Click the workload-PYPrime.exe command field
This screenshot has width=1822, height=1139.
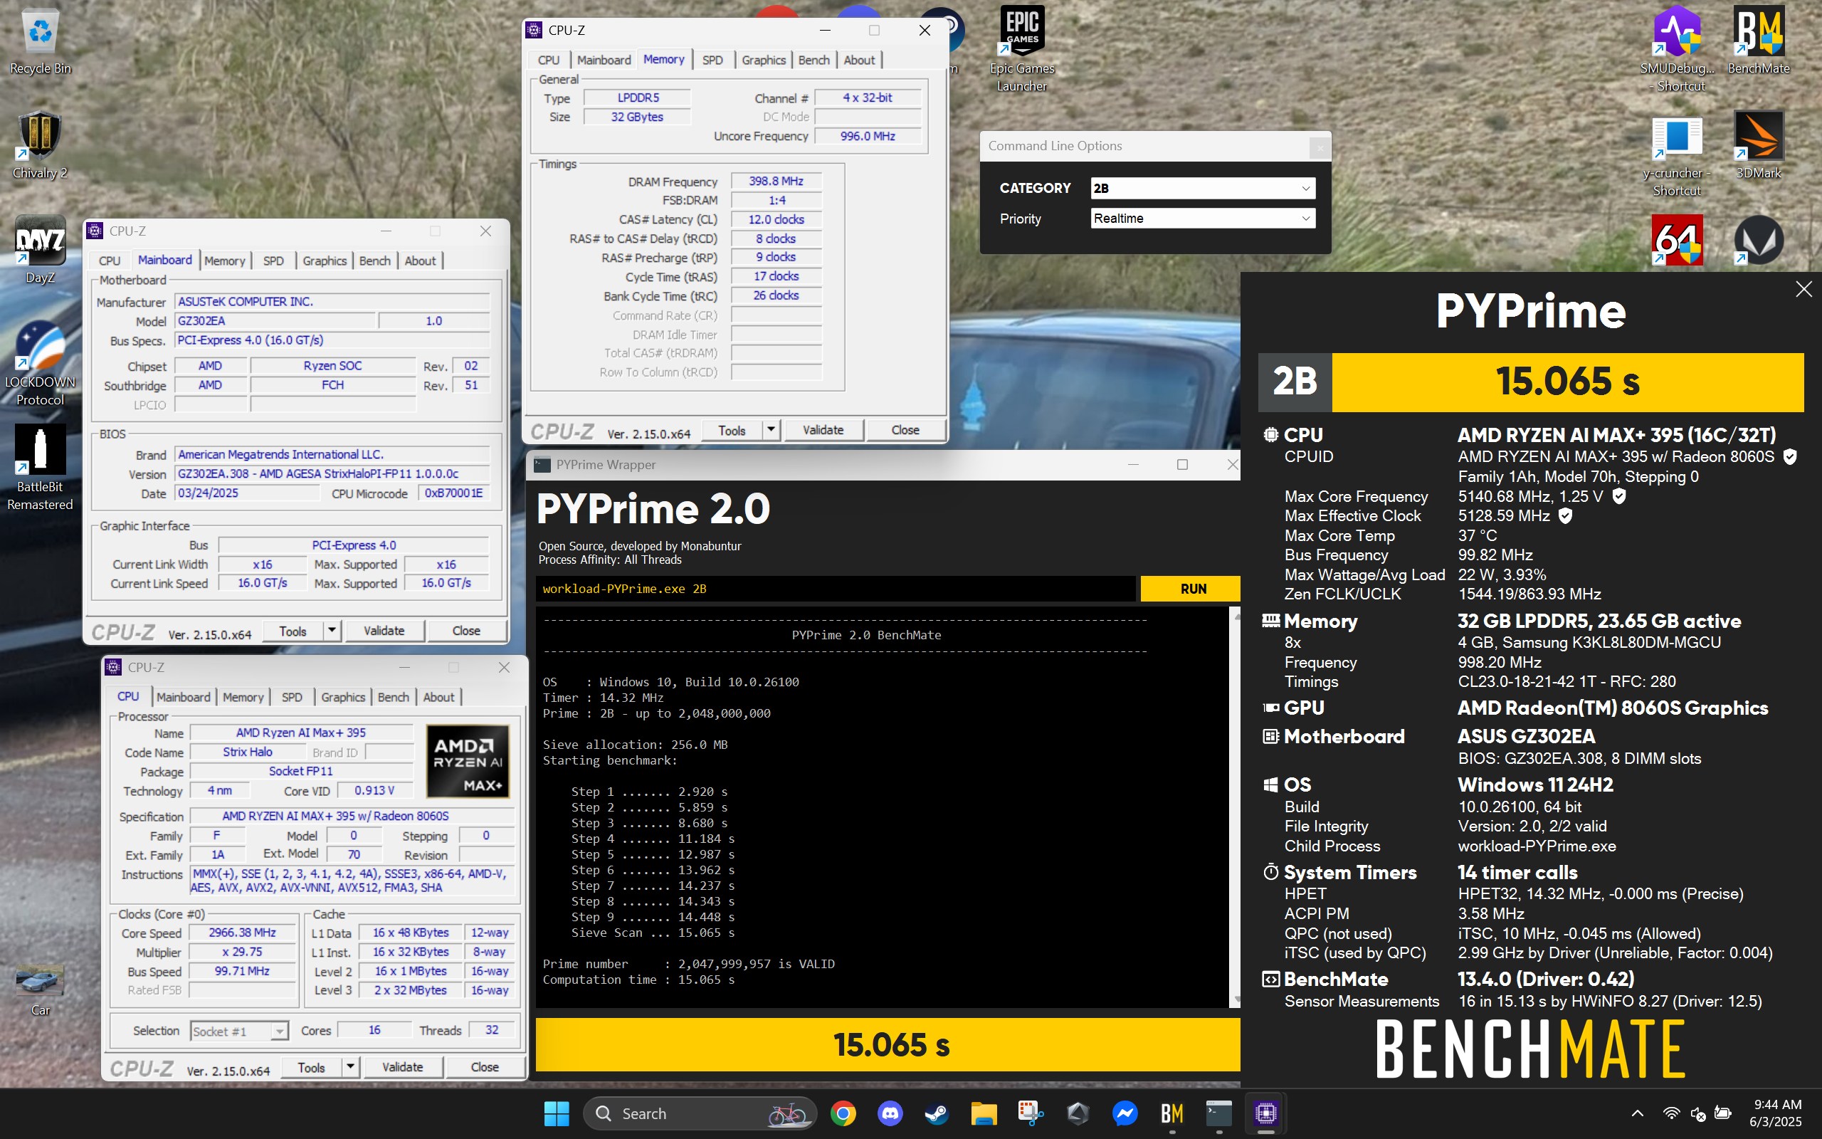tap(834, 589)
